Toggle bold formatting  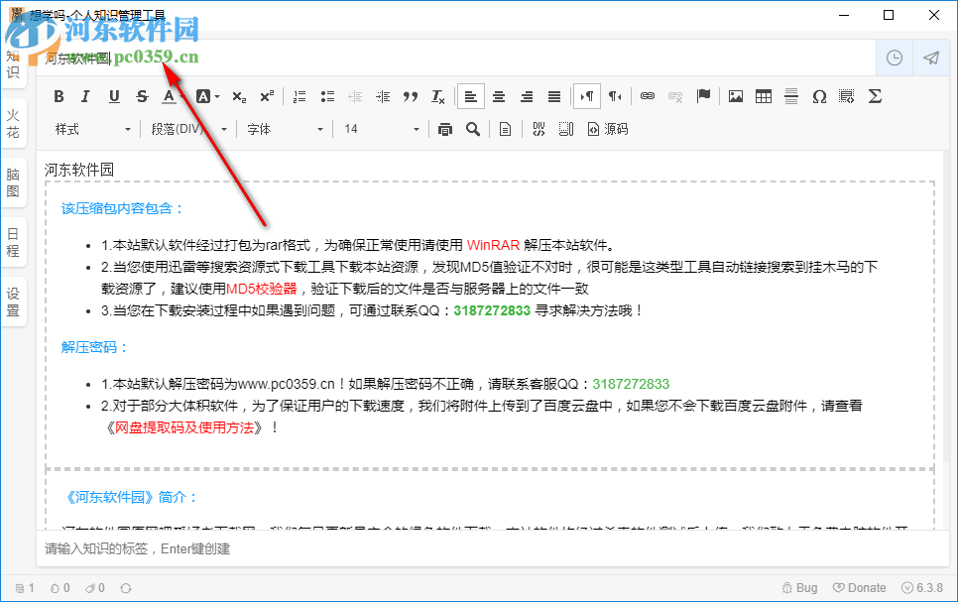59,96
